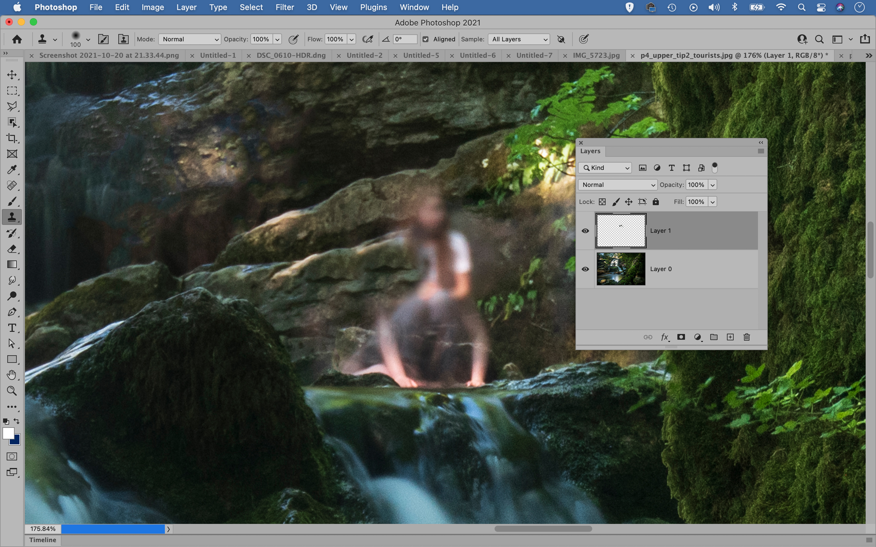This screenshot has width=876, height=547.
Task: Hide Layer 0 with eye icon
Action: (x=585, y=269)
